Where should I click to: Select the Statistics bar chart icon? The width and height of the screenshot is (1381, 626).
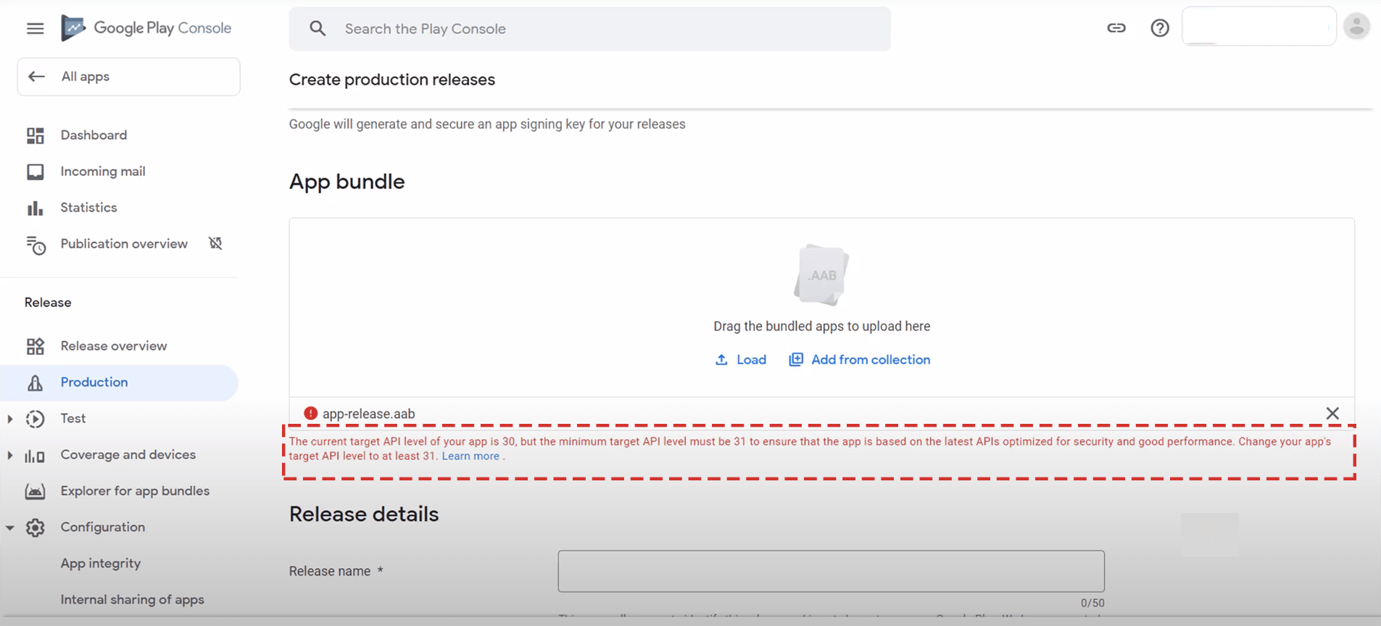tap(35, 207)
